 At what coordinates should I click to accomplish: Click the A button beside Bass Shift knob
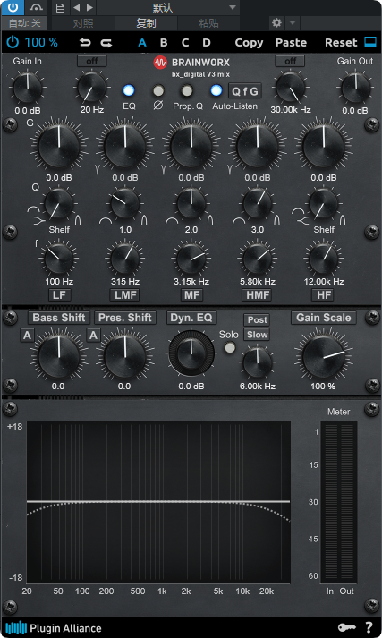[x=27, y=336]
